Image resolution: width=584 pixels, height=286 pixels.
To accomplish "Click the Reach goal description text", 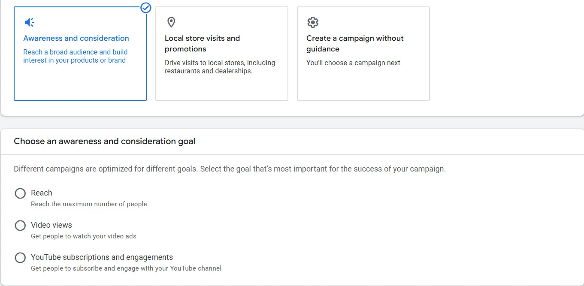I will tap(89, 204).
